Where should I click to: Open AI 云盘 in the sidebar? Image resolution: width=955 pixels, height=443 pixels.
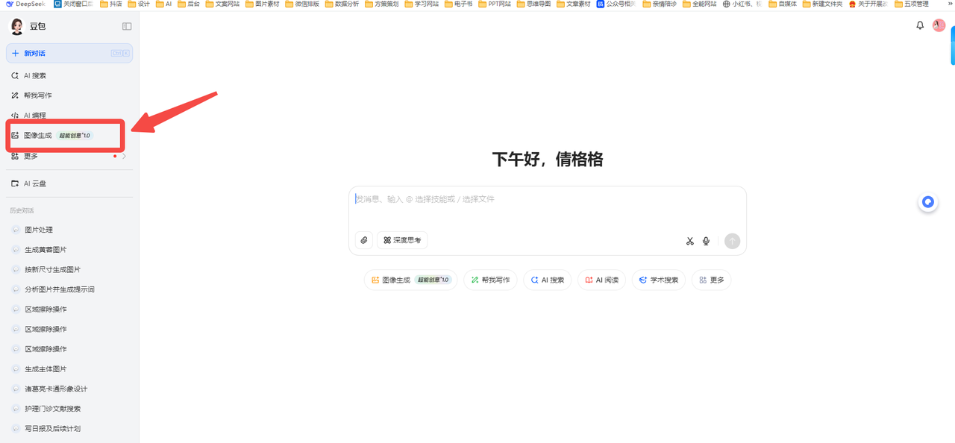pyautogui.click(x=69, y=183)
